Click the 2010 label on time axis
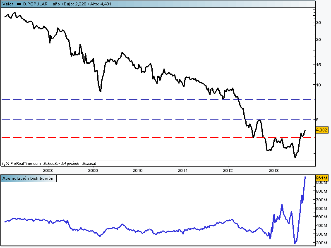Viewport: 331px width, 248px height. tap(137, 170)
